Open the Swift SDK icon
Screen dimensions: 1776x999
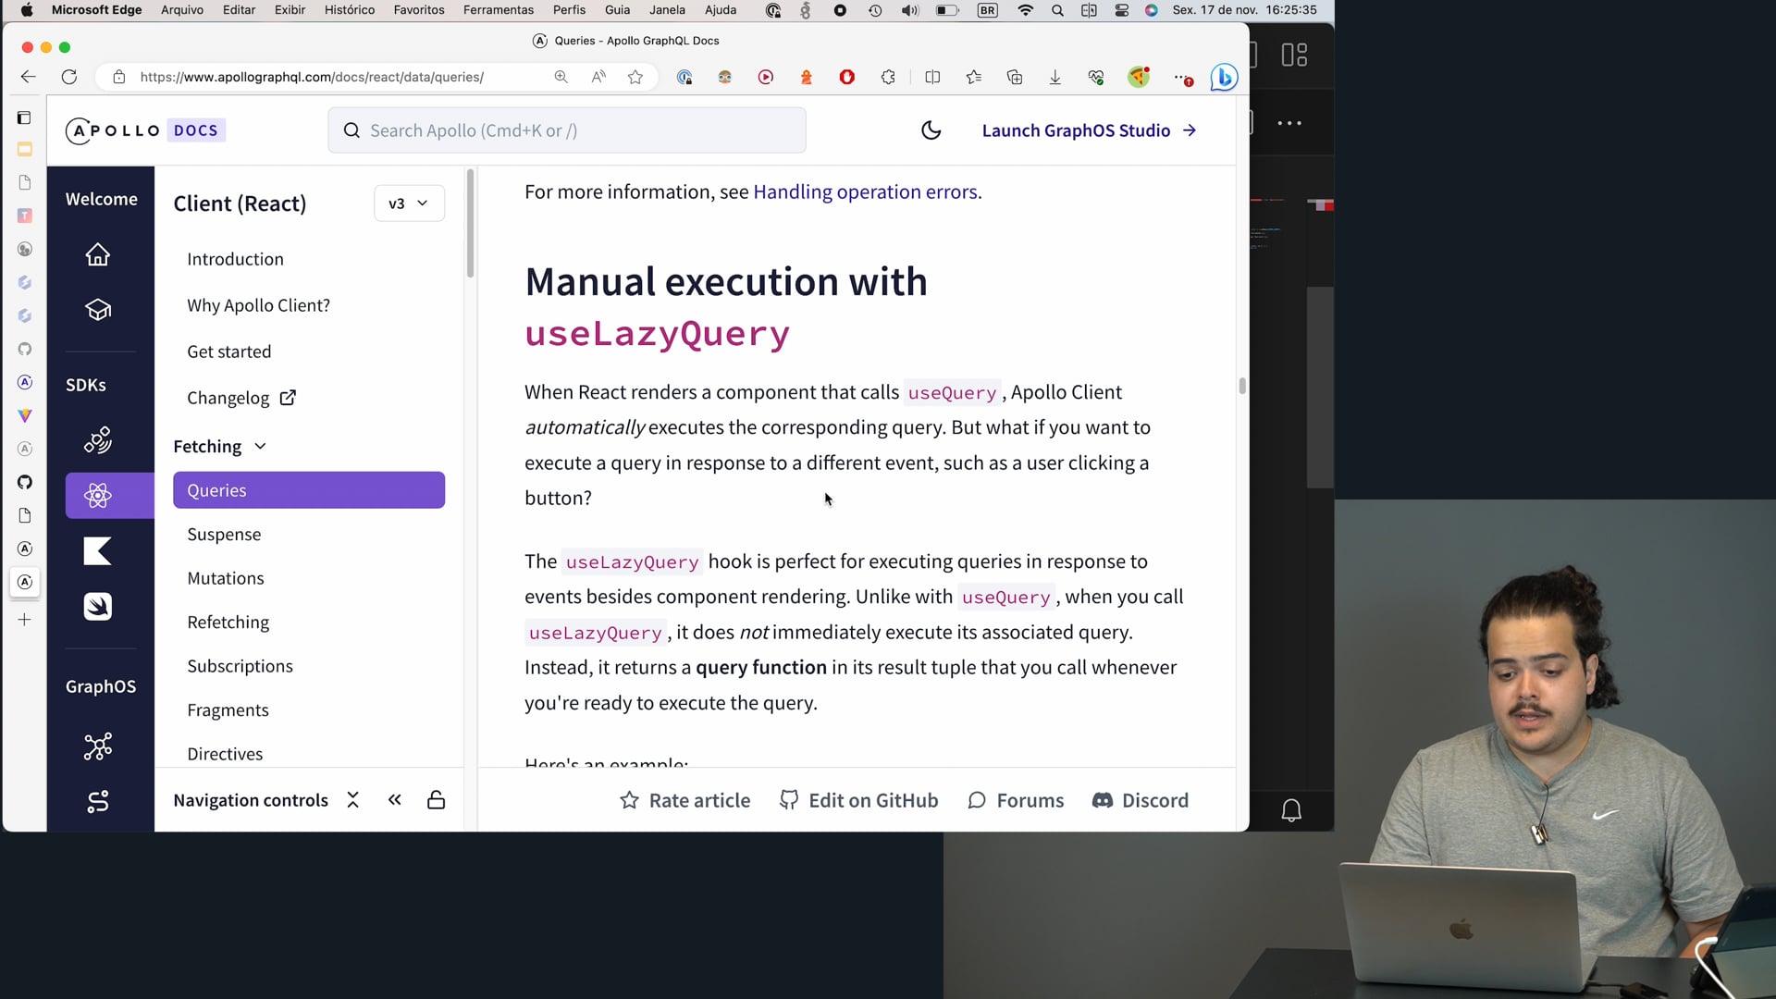point(98,607)
